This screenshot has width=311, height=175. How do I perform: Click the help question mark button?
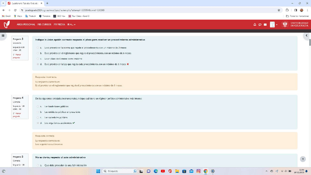click(303, 159)
